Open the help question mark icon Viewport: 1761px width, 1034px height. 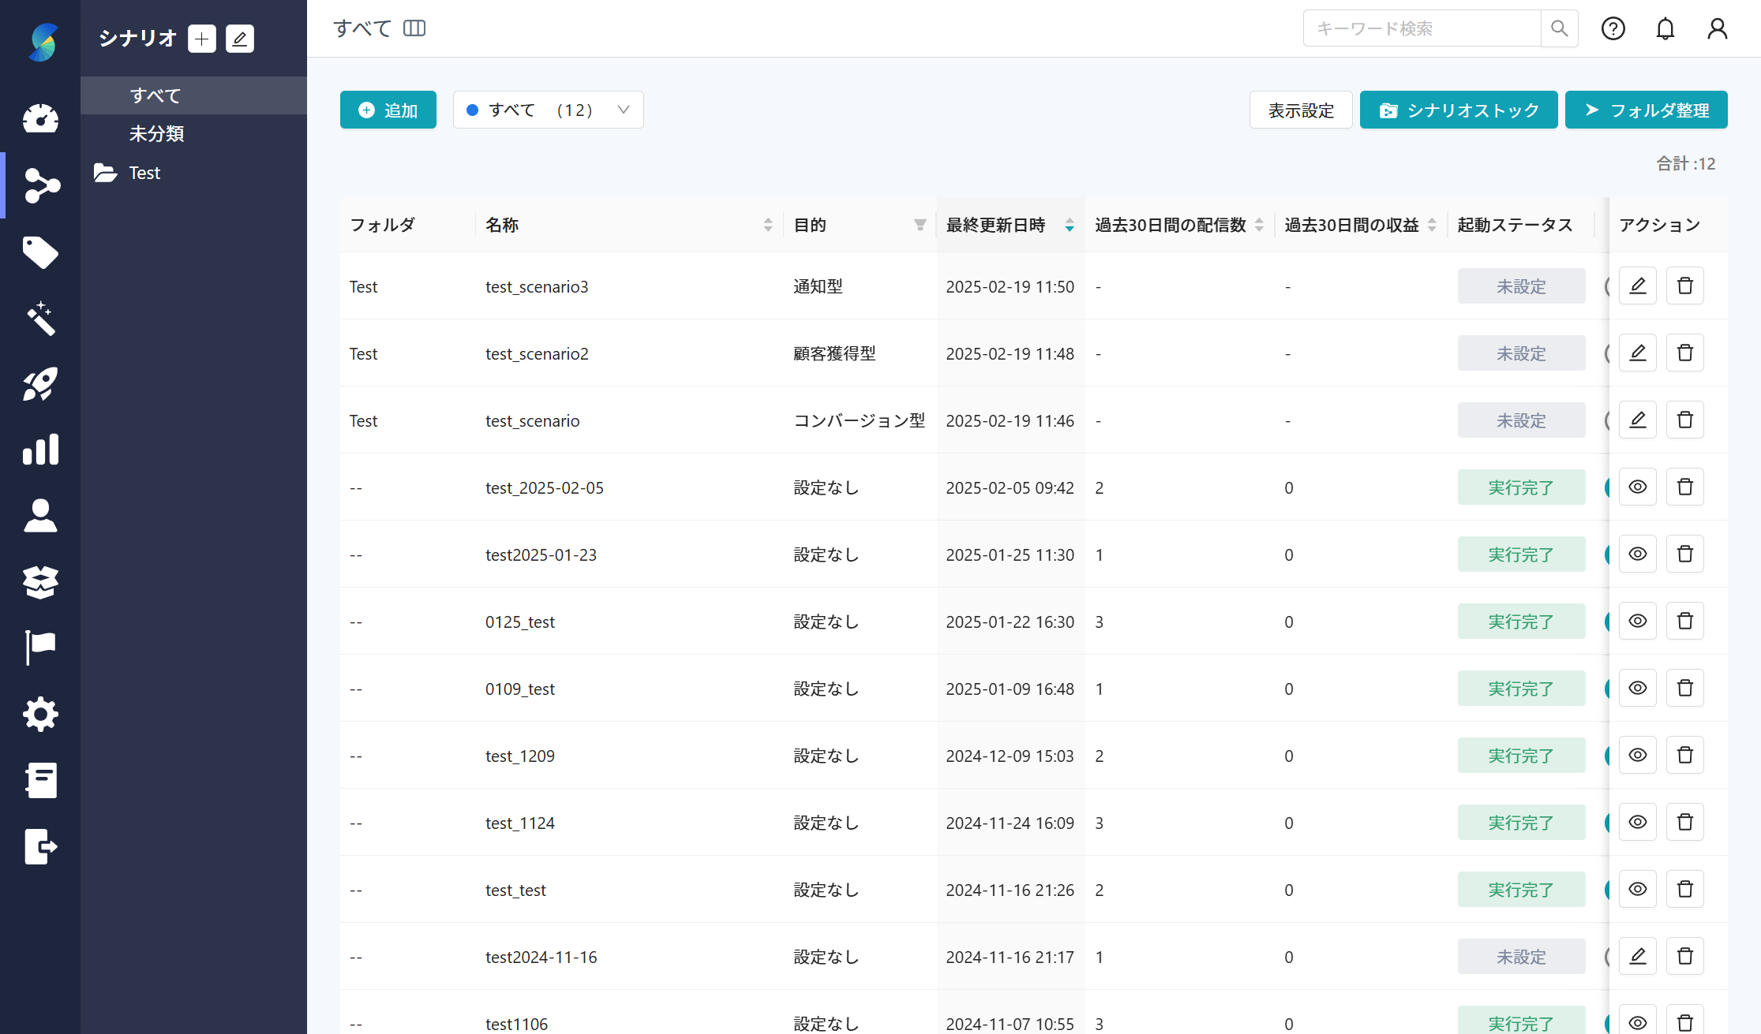[x=1613, y=29]
